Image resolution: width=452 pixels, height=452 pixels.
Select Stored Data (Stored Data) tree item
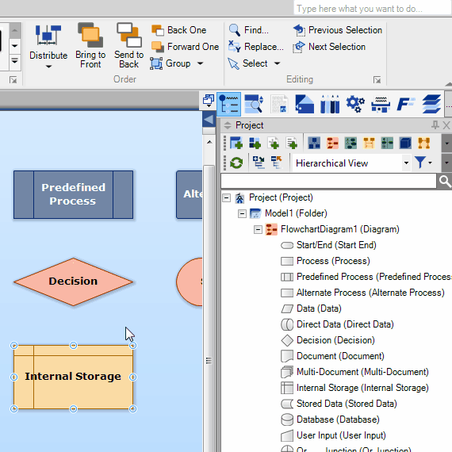pyautogui.click(x=339, y=404)
